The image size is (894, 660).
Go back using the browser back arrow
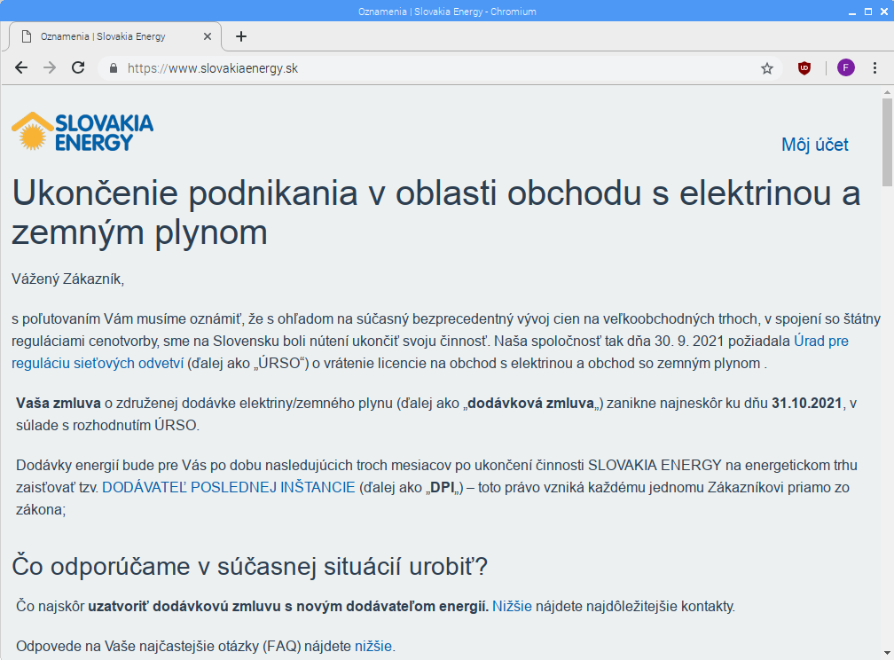(x=21, y=68)
